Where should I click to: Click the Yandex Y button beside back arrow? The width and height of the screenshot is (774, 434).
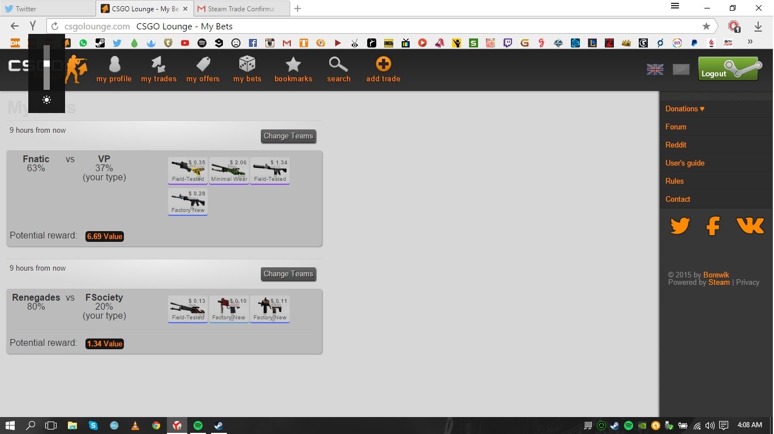33,26
